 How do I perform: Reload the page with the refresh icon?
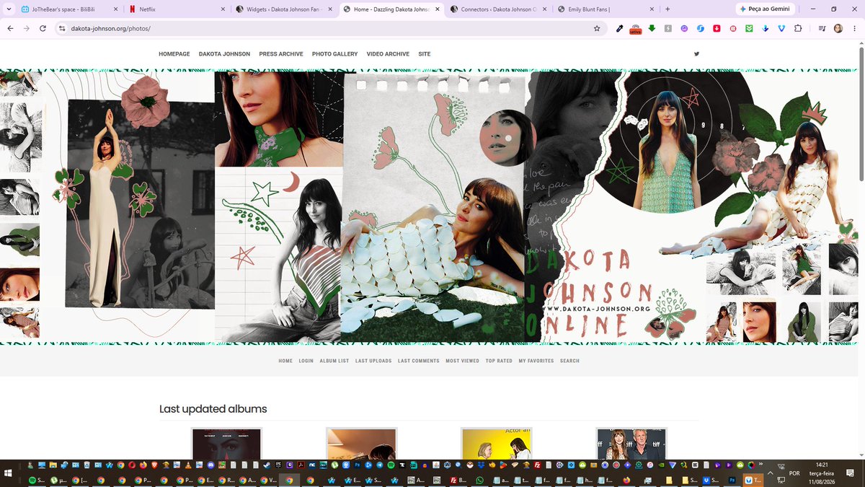pos(43,28)
